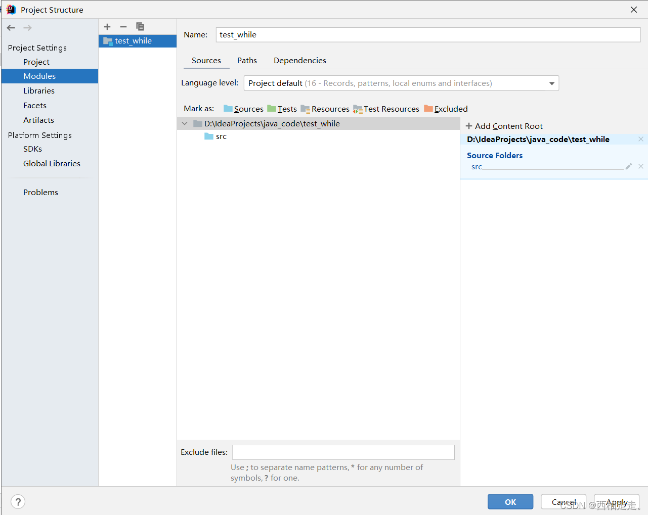The image size is (648, 515).
Task: Click Add Content Root
Action: [504, 126]
